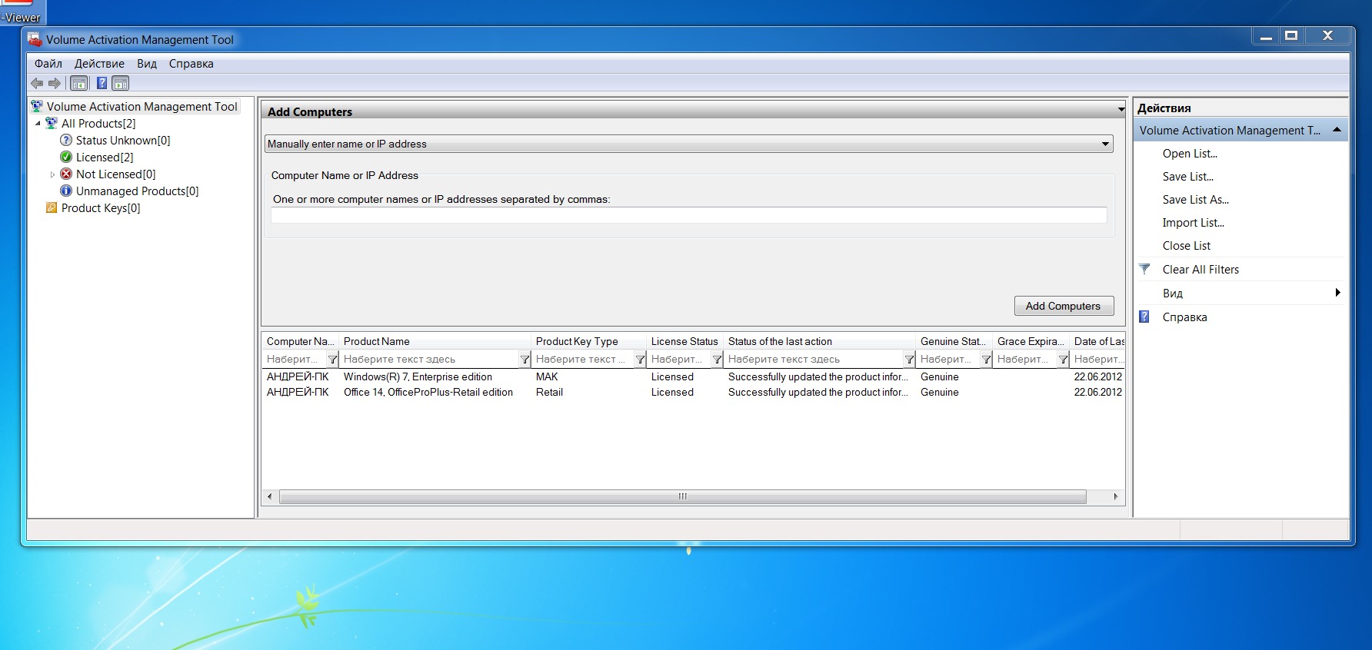Click Save List As... action
Viewport: 1372px width, 650px height.
(1196, 200)
